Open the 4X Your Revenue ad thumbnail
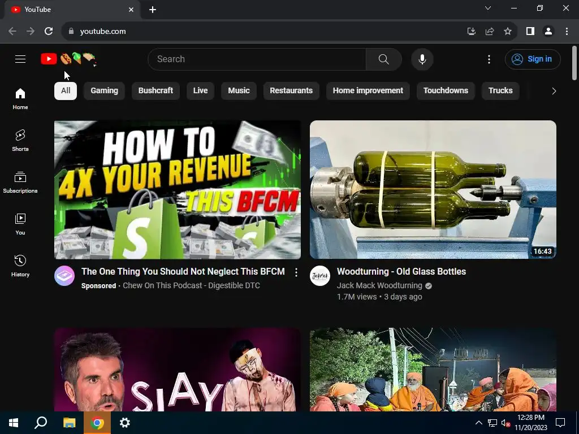This screenshot has height=434, width=579. [x=177, y=190]
